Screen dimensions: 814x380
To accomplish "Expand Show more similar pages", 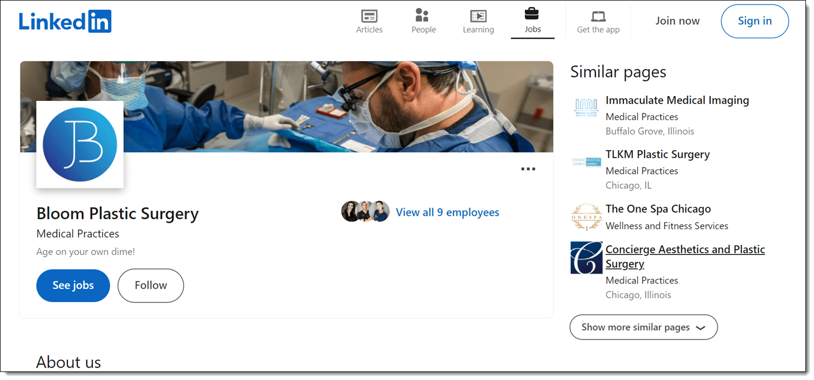I will click(x=643, y=327).
